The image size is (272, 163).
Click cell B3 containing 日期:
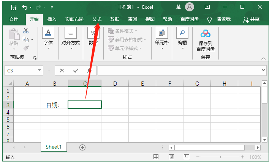54,105
